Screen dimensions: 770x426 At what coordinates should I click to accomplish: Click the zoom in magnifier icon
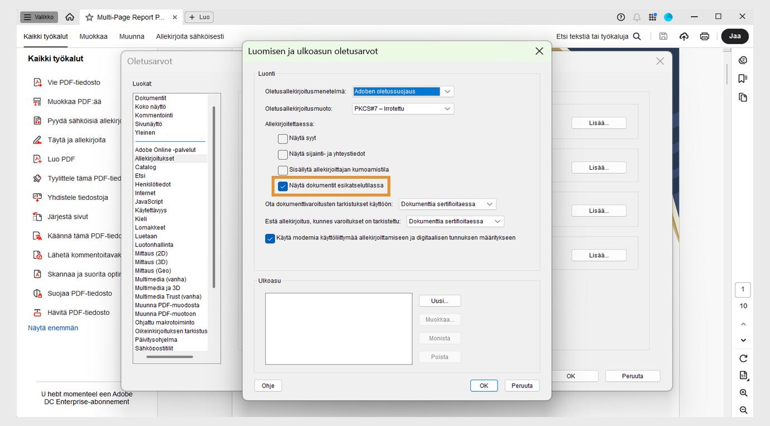(x=743, y=393)
